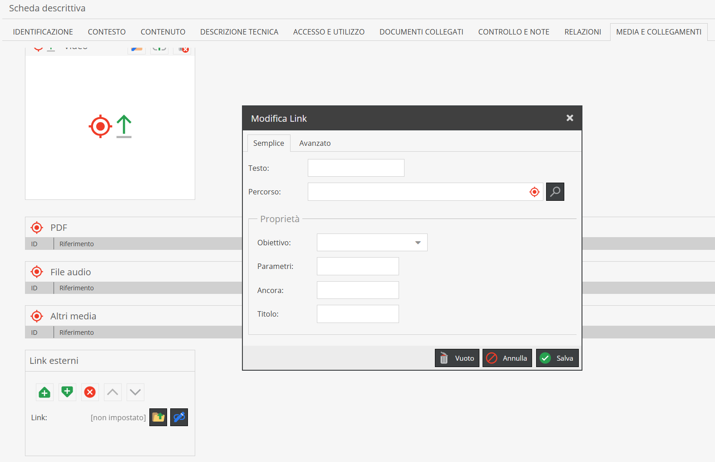
Task: Click the green upload arrow in video panel
Action: pos(124,126)
